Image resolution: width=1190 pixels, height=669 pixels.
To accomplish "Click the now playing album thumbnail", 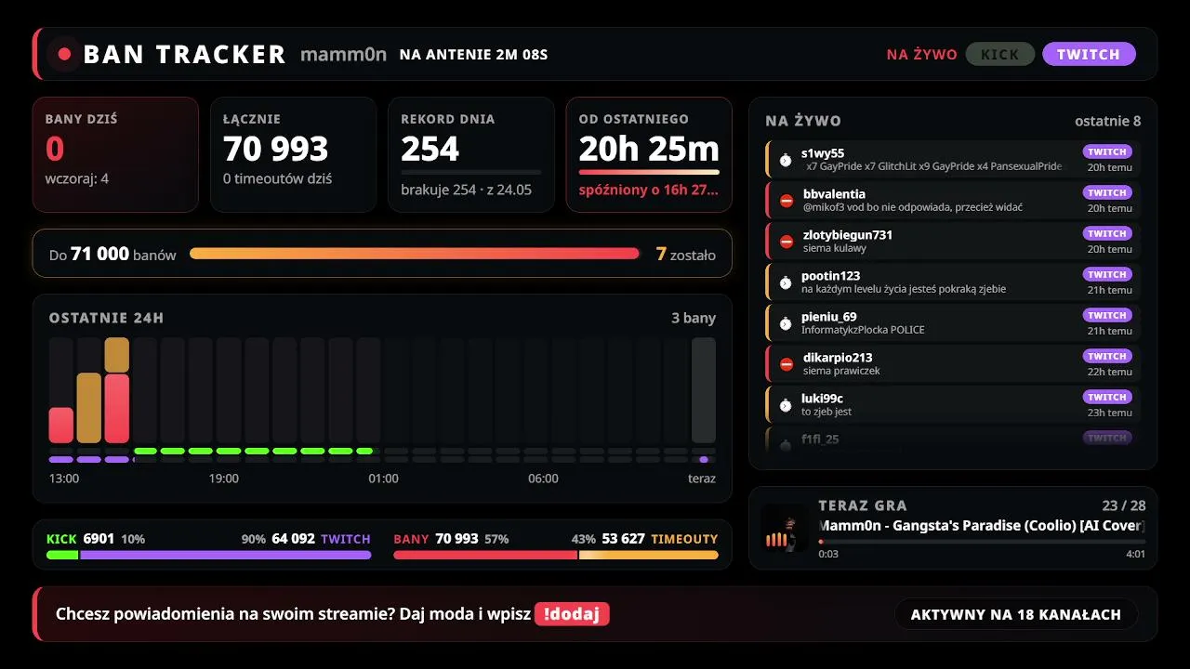I will tap(784, 529).
